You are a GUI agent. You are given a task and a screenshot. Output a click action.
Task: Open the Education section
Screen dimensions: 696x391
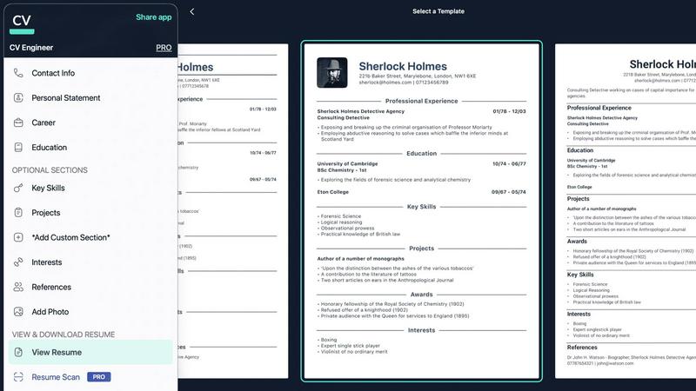[x=90, y=148]
